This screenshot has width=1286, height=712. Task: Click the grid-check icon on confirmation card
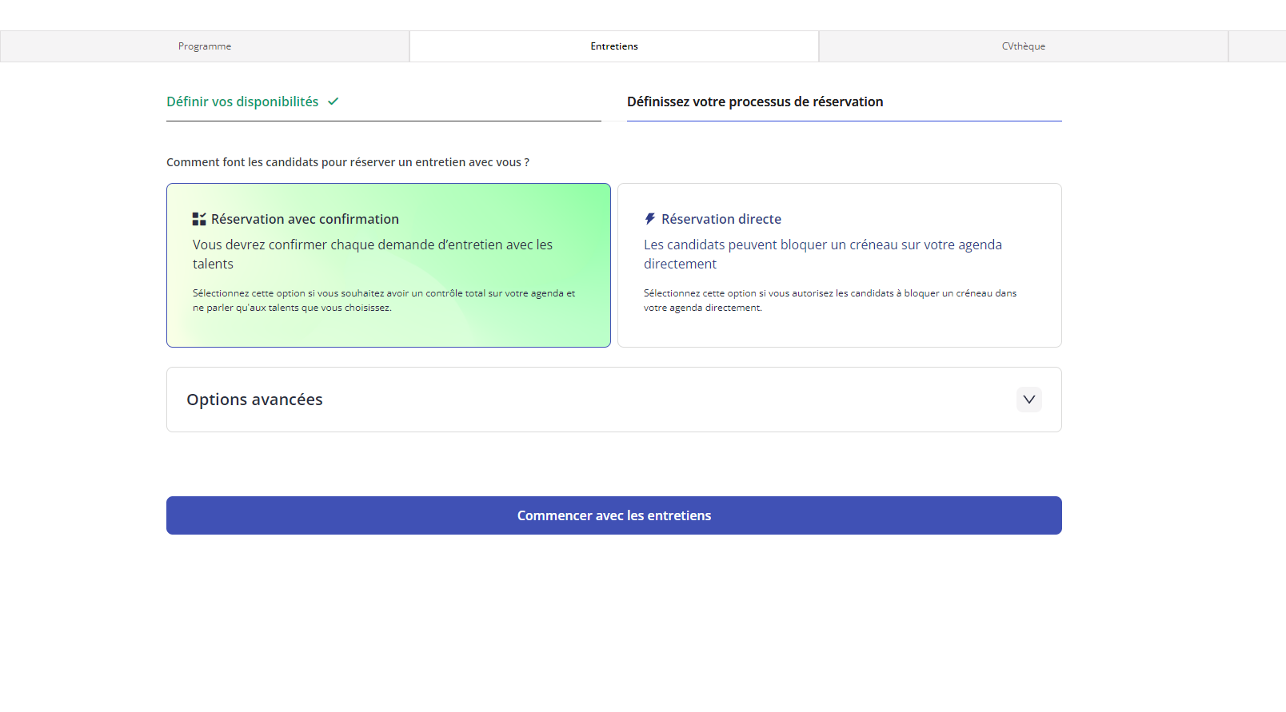199,219
